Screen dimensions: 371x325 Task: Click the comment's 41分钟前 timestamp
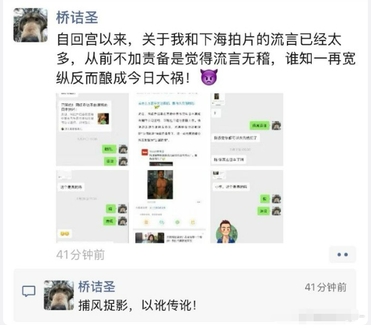click(326, 288)
